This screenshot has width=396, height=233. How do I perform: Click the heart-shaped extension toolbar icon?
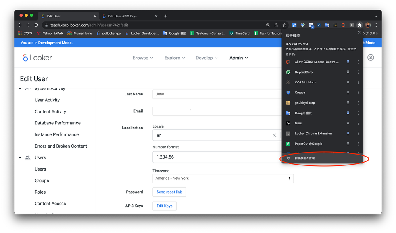[303, 25]
